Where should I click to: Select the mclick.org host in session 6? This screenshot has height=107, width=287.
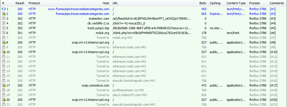tap(103, 33)
